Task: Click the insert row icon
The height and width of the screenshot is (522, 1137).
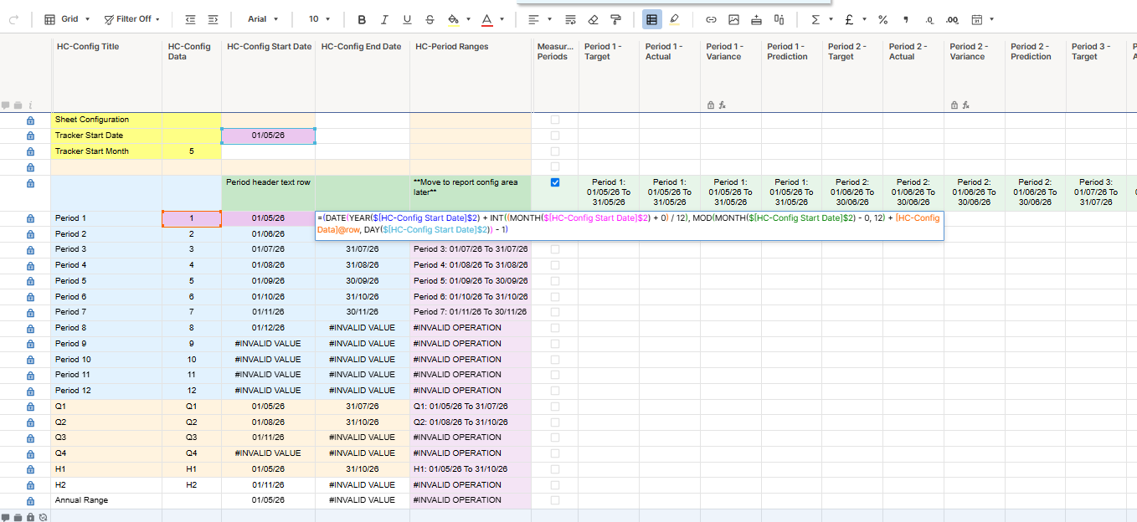Action: [756, 19]
